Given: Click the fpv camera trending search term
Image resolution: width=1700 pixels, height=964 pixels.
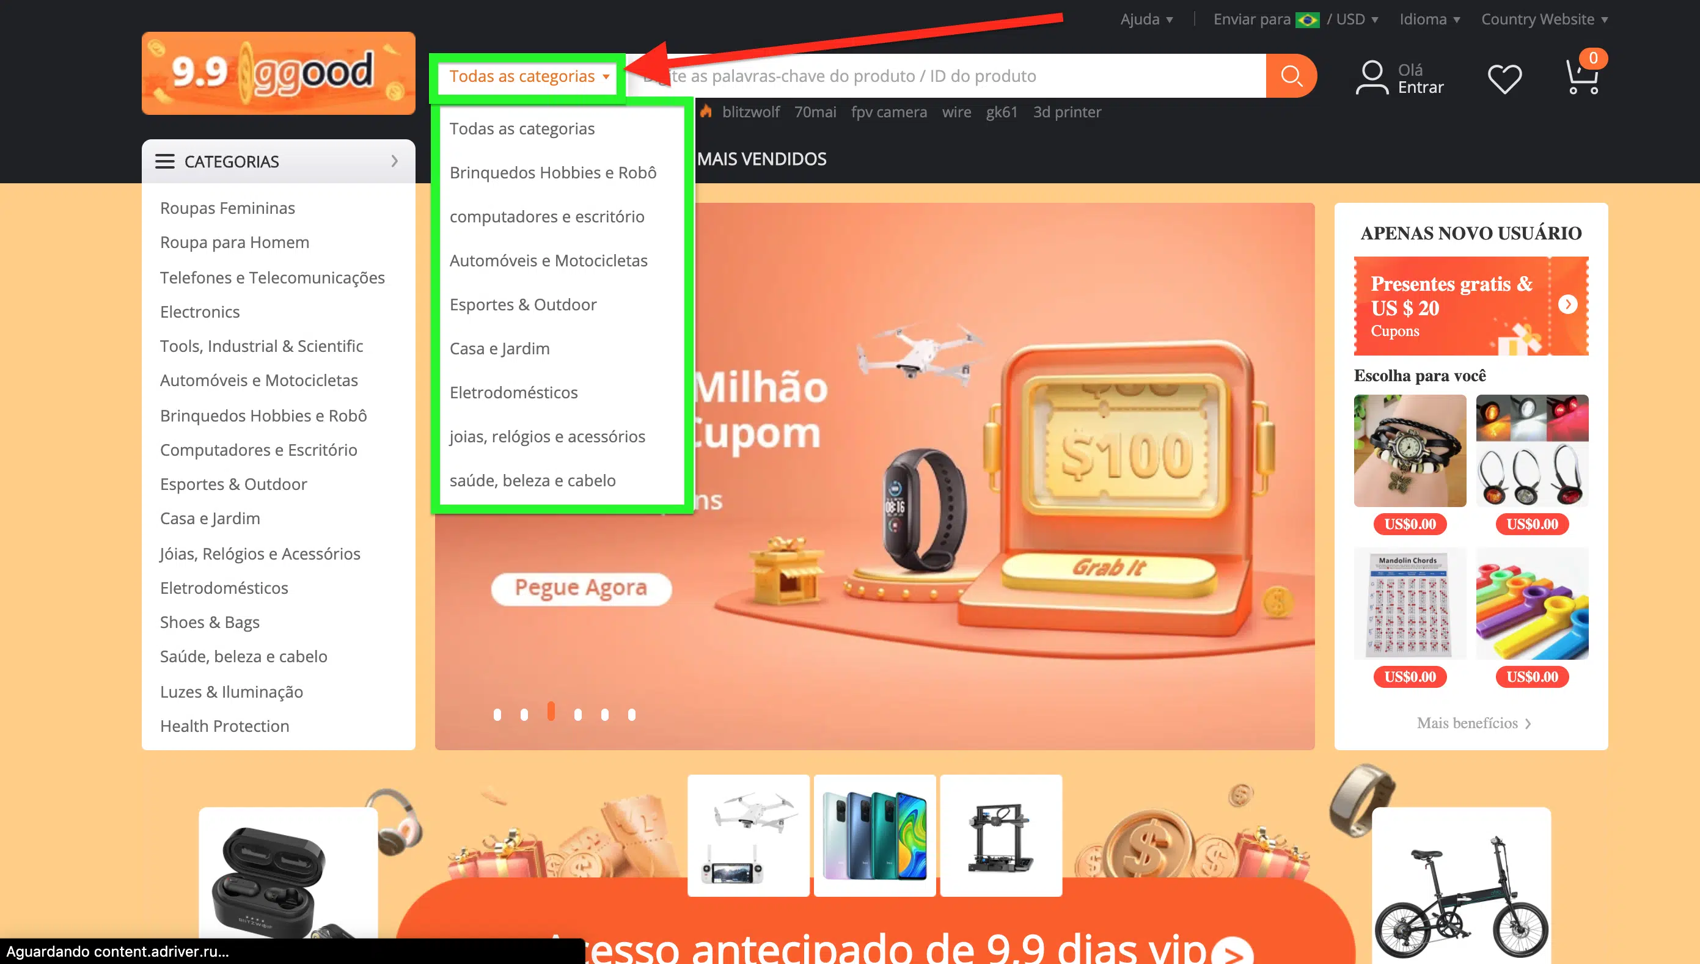Looking at the screenshot, I should point(888,112).
